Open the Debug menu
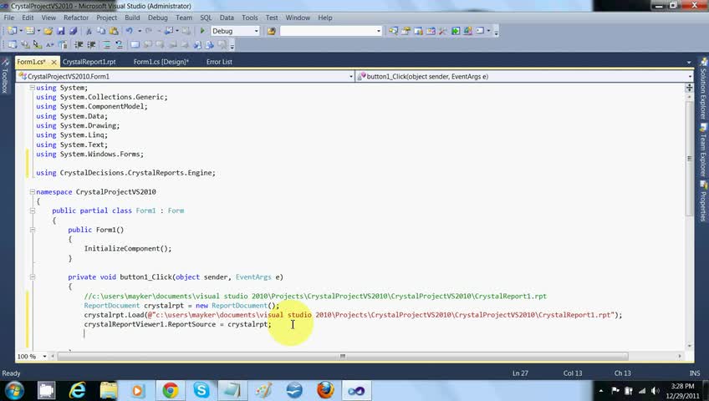The image size is (709, 401). [158, 18]
